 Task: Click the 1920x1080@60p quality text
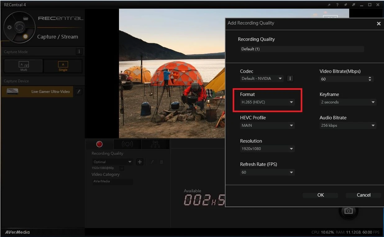pyautogui.click(x=103, y=168)
